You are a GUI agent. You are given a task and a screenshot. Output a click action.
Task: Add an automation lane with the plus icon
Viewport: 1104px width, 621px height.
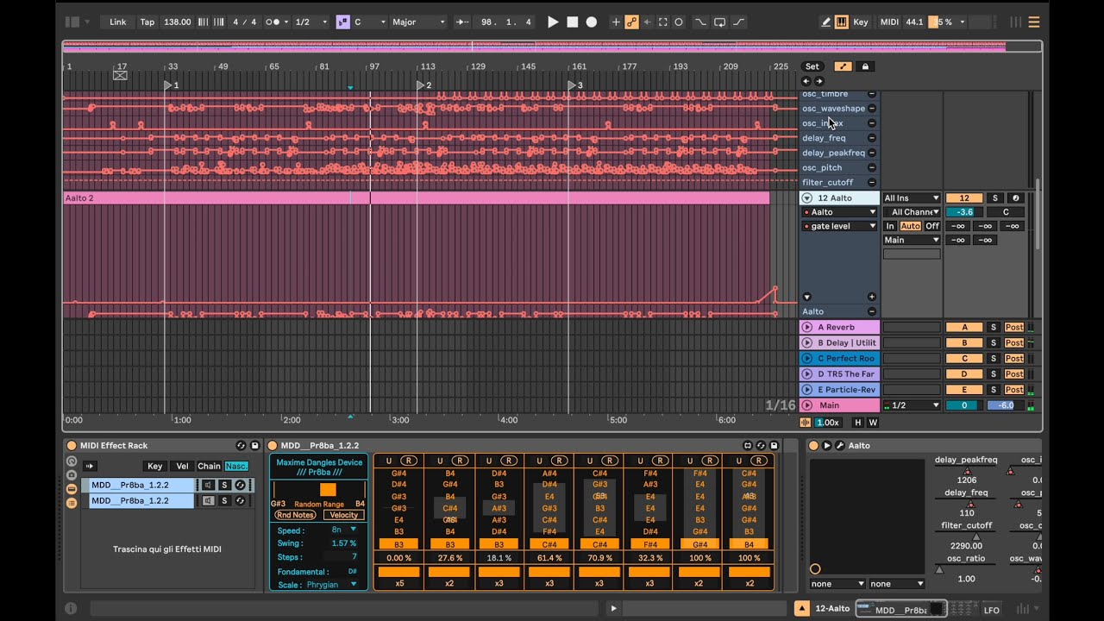tap(872, 297)
